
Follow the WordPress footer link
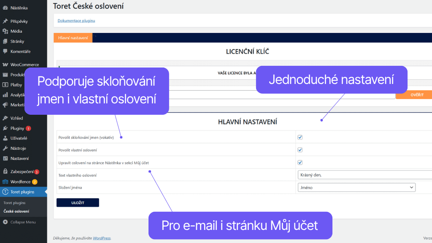102,238
